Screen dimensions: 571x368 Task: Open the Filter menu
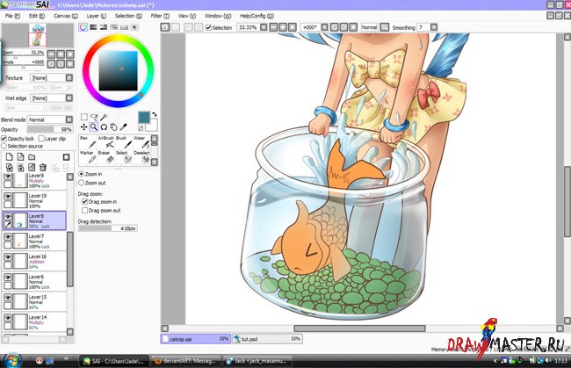pyautogui.click(x=158, y=16)
